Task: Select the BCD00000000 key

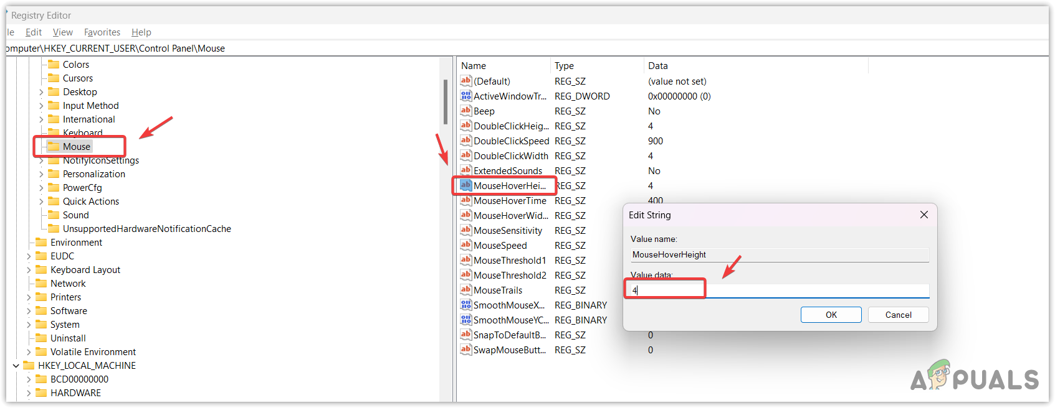Action: coord(79,379)
